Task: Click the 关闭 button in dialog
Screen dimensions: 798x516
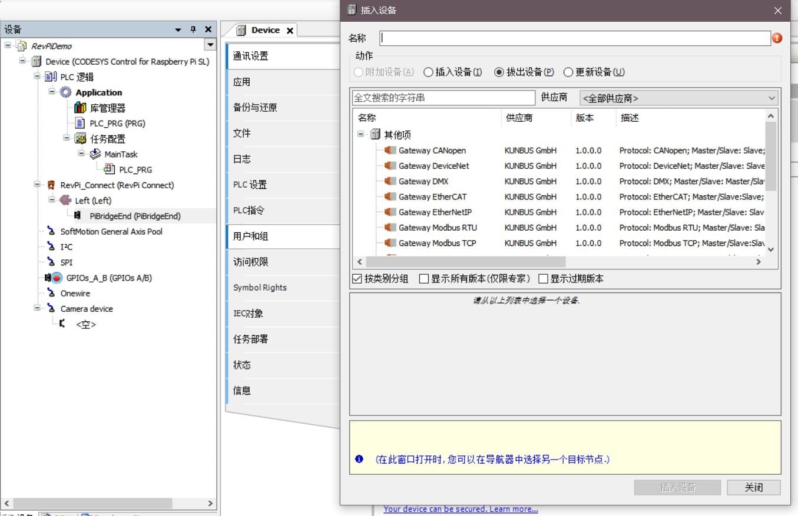Action: point(753,487)
